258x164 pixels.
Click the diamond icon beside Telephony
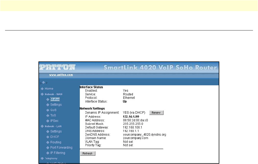click(x=42, y=158)
